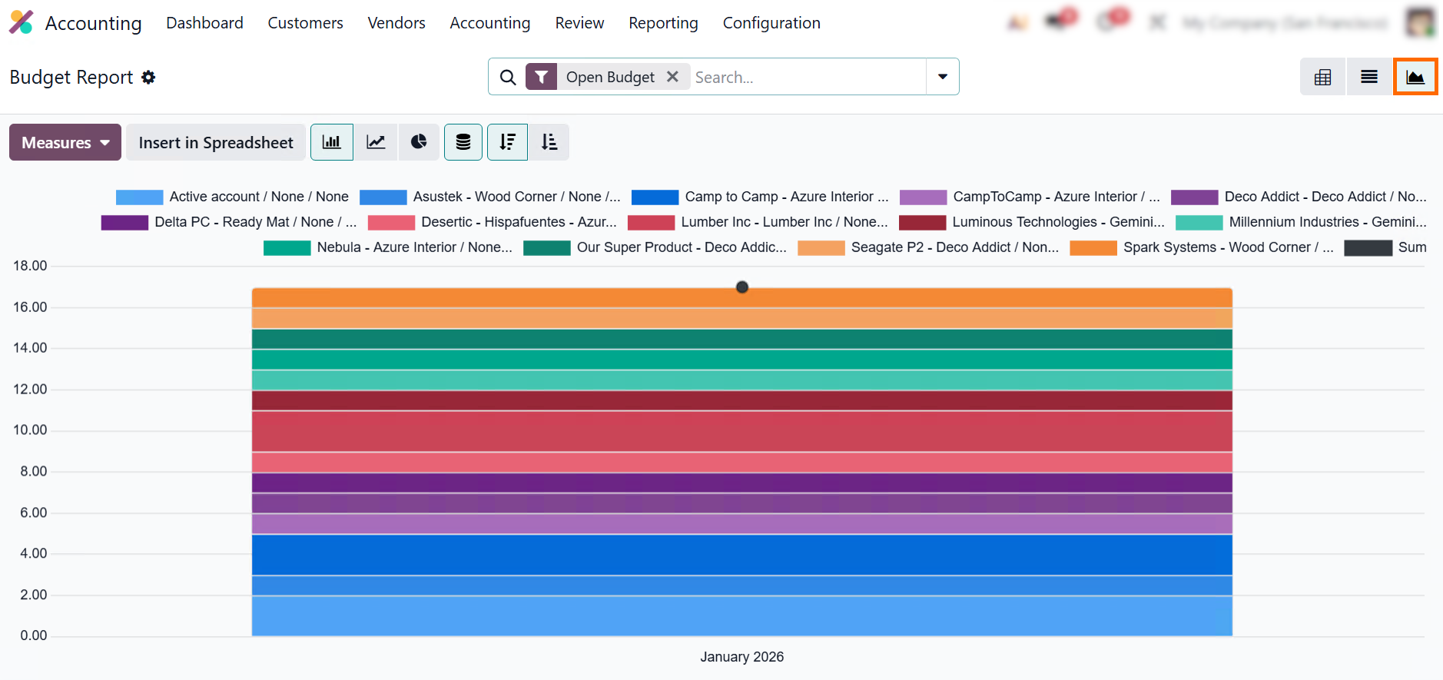Image resolution: width=1443 pixels, height=680 pixels.
Task: Open Budget Report settings gear
Action: click(x=148, y=77)
